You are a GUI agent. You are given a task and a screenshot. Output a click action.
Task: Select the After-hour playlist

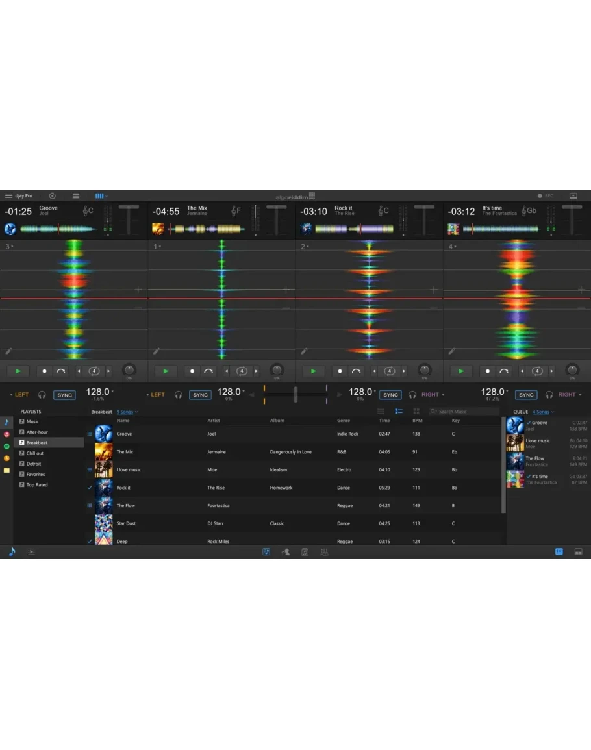pos(37,432)
